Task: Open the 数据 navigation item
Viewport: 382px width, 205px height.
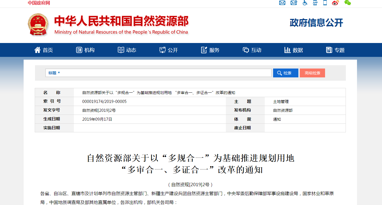Action: 294,50
